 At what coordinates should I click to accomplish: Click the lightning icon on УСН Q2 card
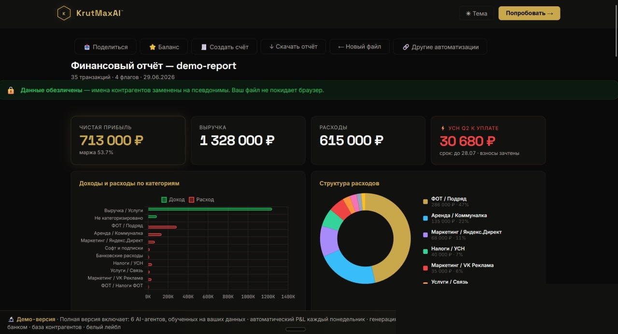click(443, 128)
